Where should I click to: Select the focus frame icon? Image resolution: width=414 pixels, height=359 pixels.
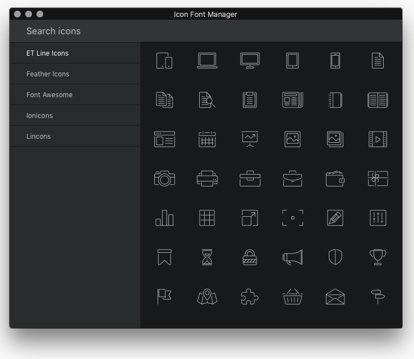point(292,218)
